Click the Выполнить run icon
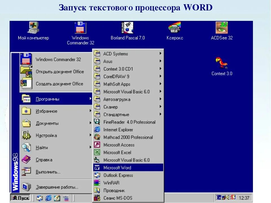The image size is (271, 203). tap(26, 172)
